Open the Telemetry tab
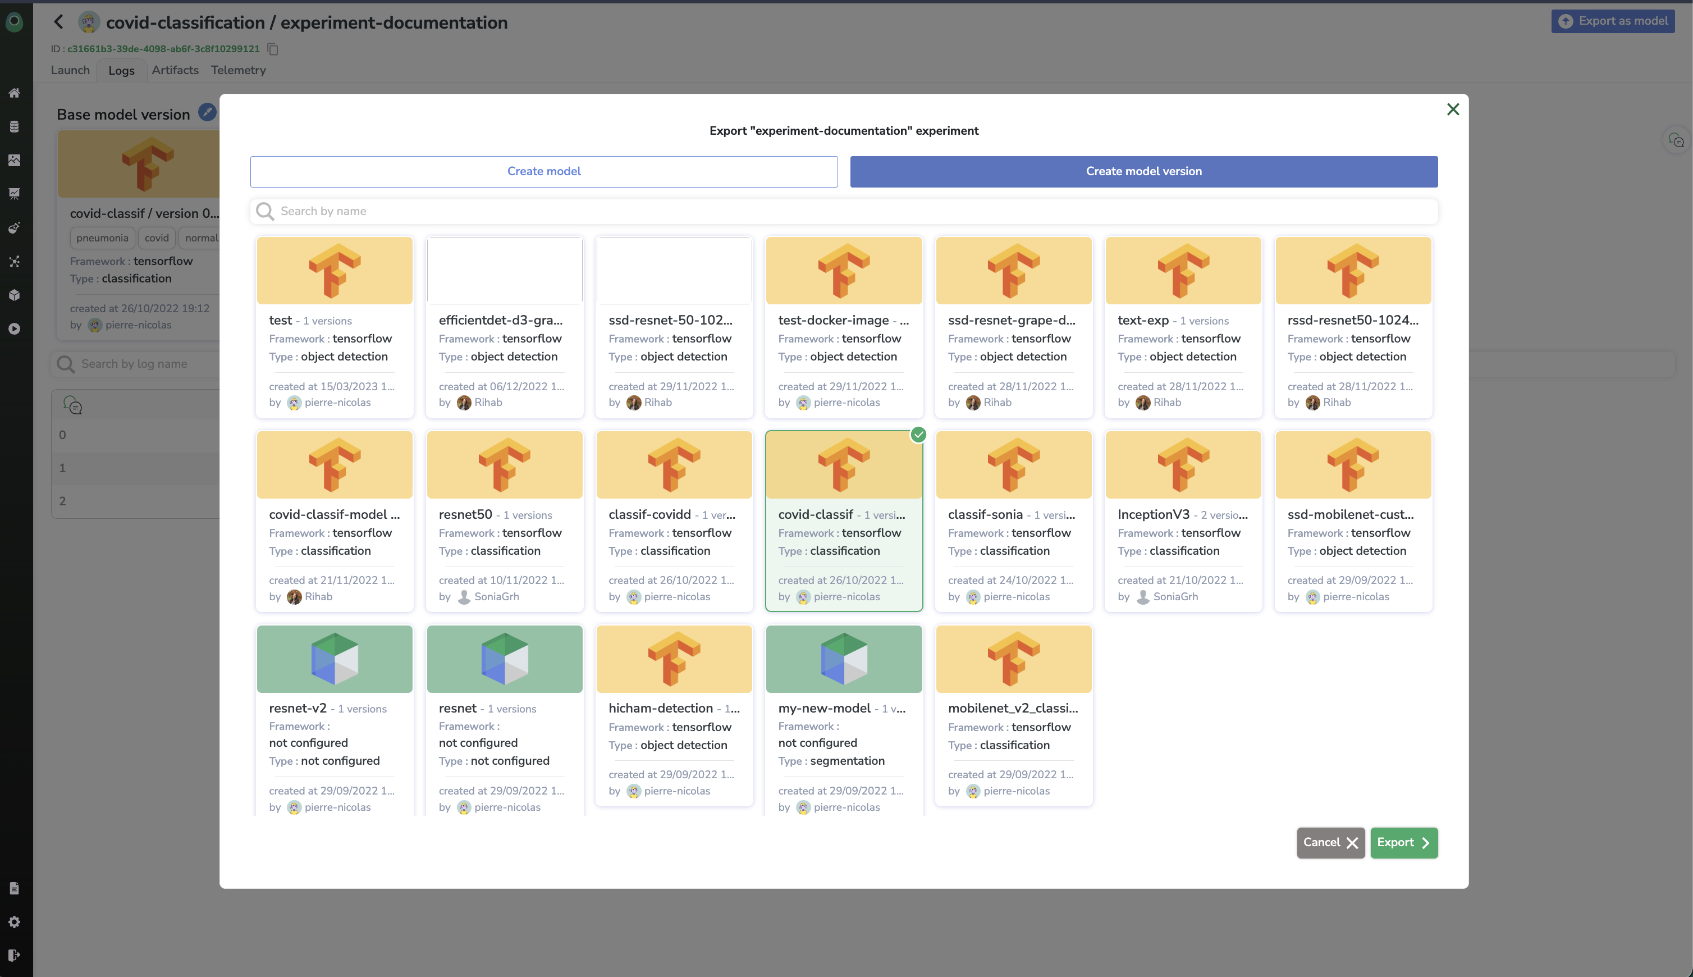Image resolution: width=1693 pixels, height=977 pixels. pos(238,70)
